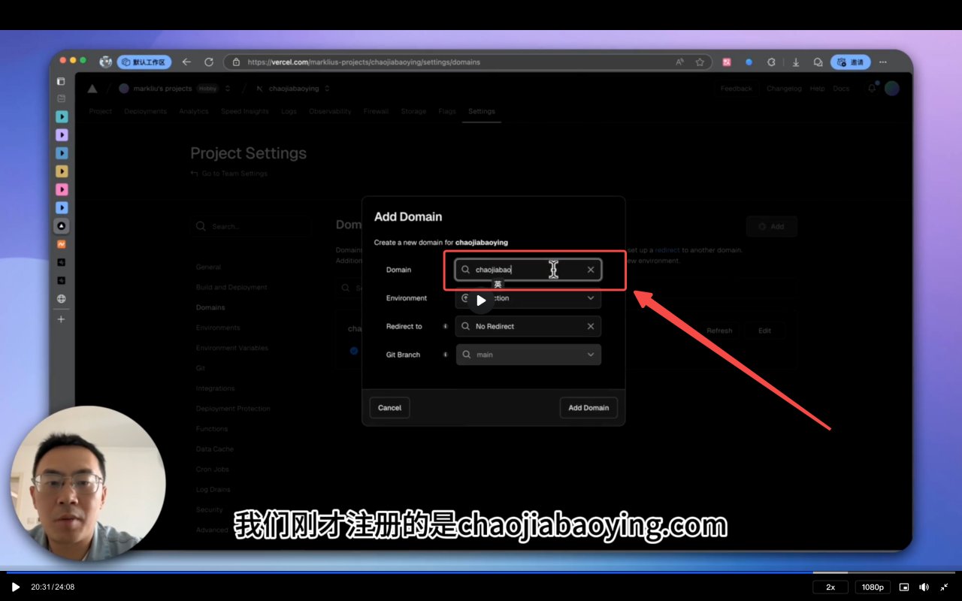Image resolution: width=962 pixels, height=601 pixels.
Task: Click the browser refresh icon
Action: (209, 62)
